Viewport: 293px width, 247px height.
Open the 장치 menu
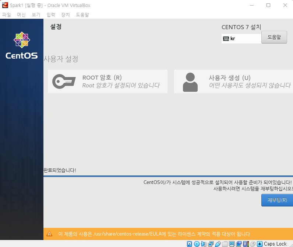pos(66,15)
